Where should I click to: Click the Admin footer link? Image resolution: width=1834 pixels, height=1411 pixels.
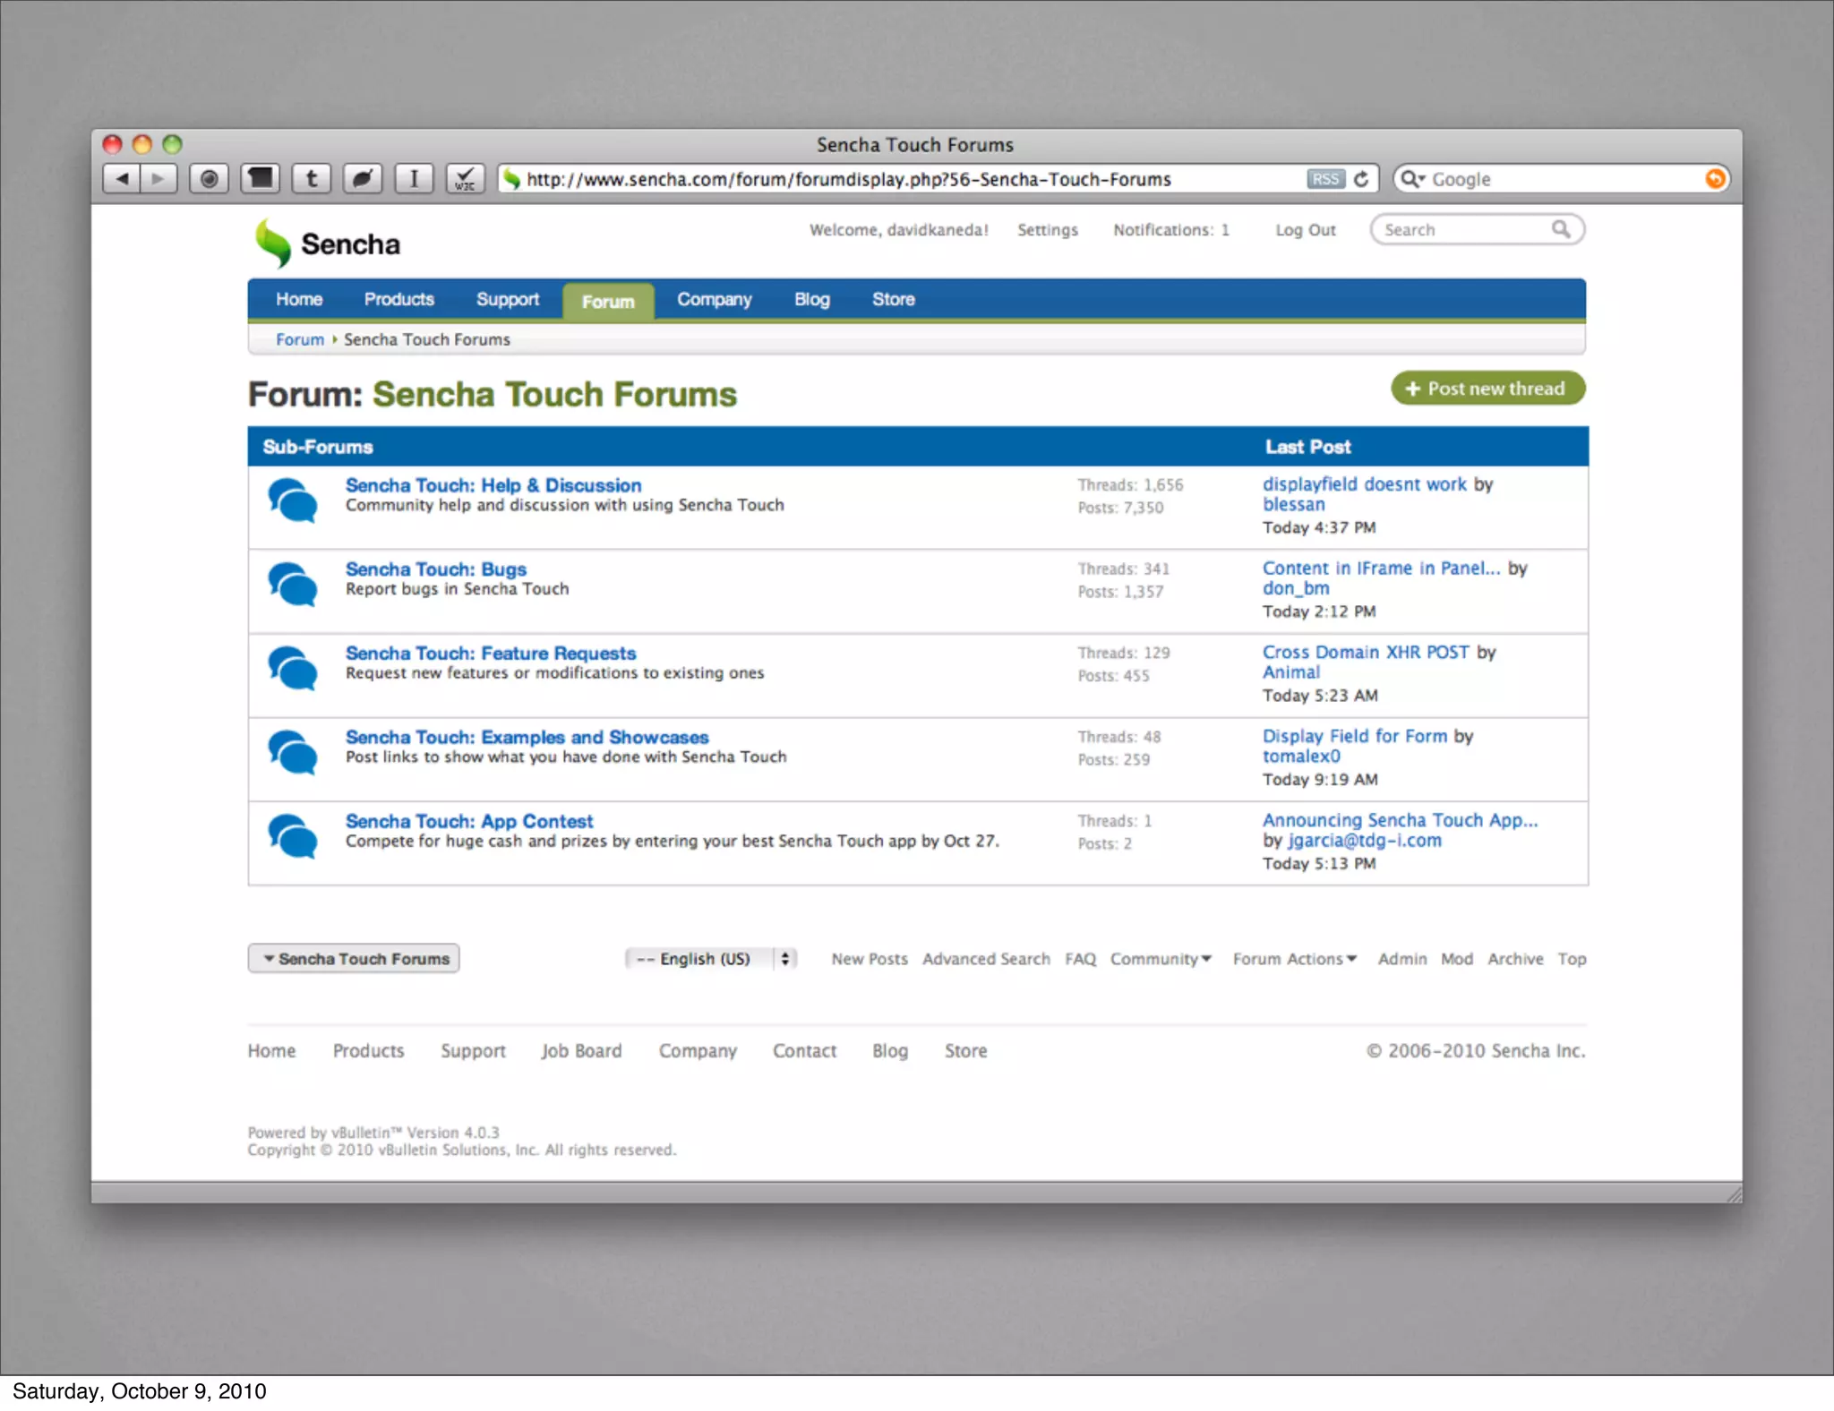click(x=1402, y=959)
